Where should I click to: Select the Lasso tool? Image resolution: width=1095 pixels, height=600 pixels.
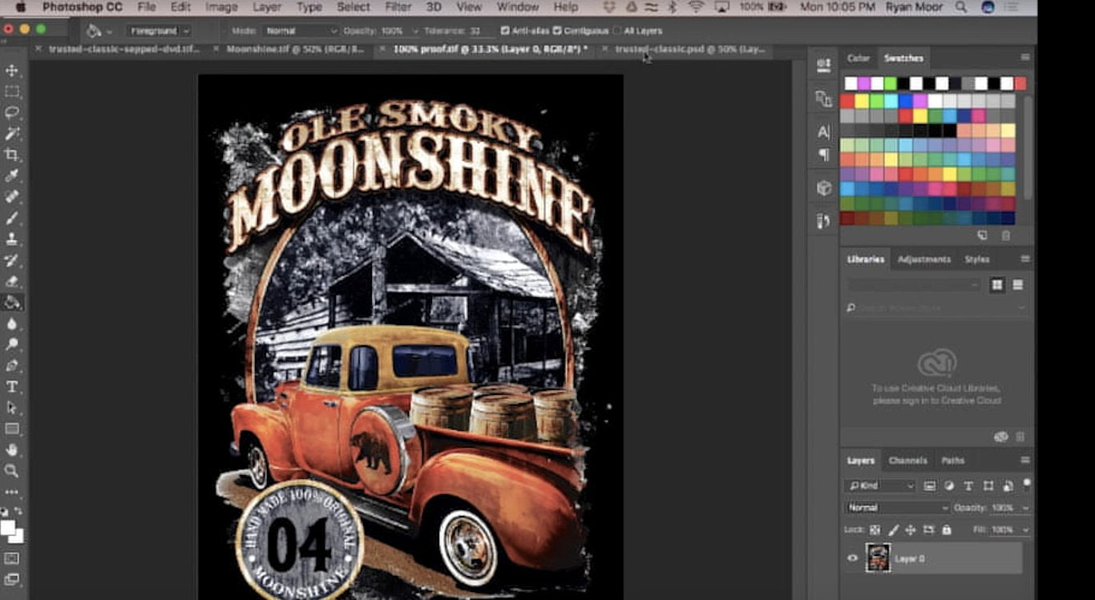click(x=12, y=112)
